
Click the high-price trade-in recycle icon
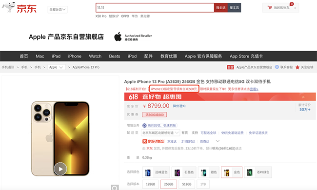pos(144,125)
